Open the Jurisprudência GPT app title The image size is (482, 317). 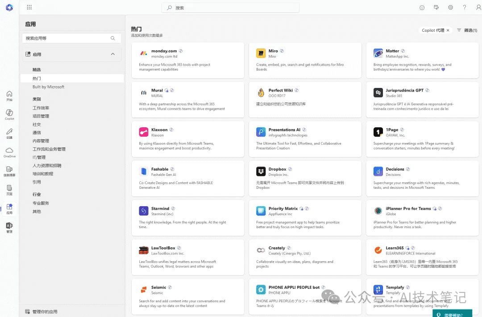[x=404, y=90]
